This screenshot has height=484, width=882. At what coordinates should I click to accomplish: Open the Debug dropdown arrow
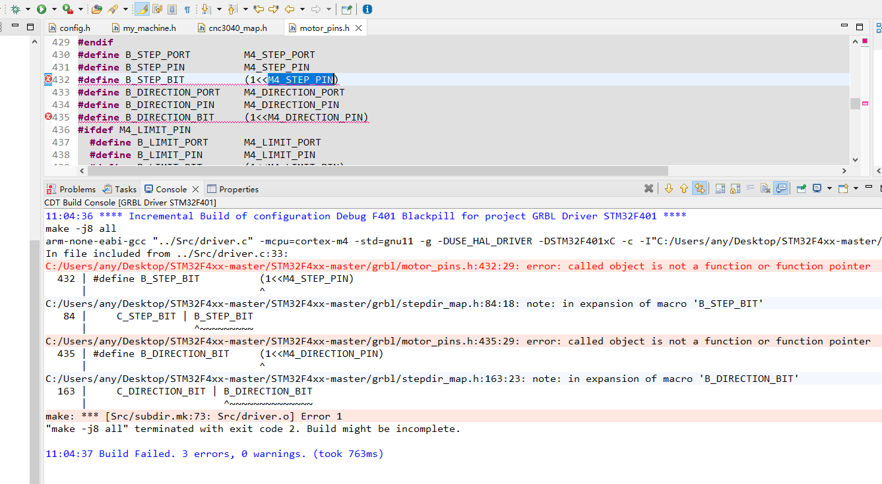coord(28,9)
